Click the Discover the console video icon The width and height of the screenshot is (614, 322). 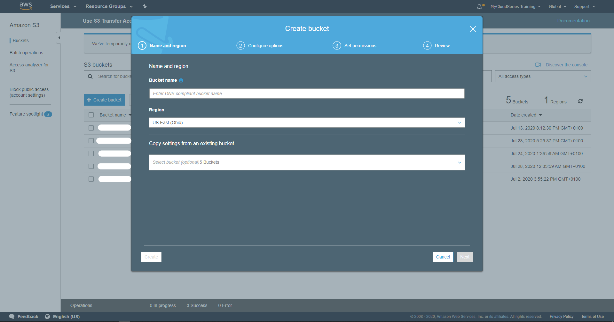[x=538, y=65]
